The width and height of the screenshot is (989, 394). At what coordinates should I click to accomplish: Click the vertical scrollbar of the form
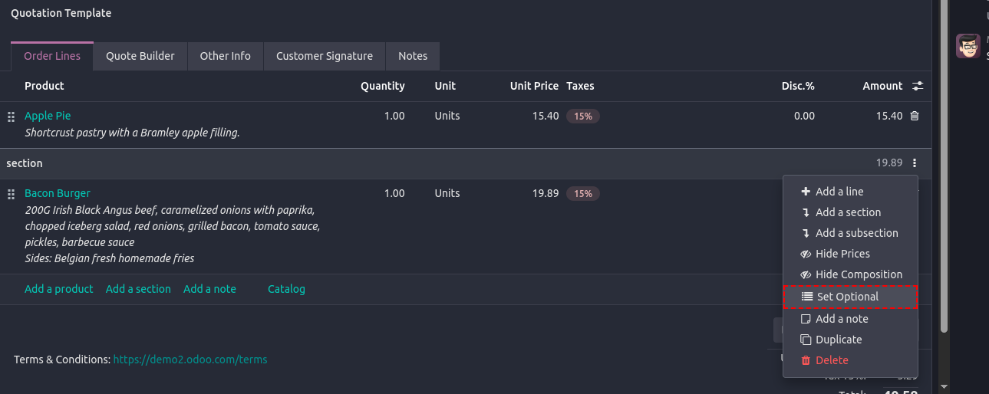tap(944, 192)
